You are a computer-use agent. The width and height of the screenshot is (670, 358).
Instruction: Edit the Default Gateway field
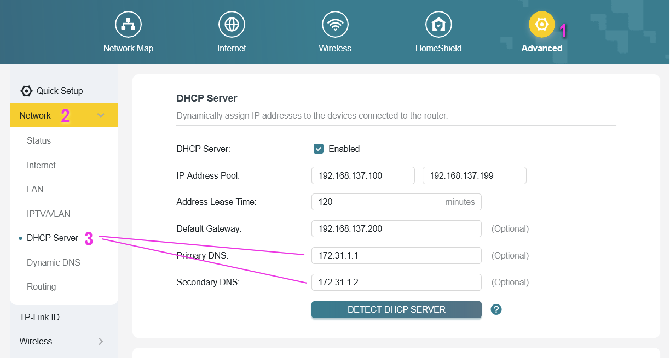[396, 228]
